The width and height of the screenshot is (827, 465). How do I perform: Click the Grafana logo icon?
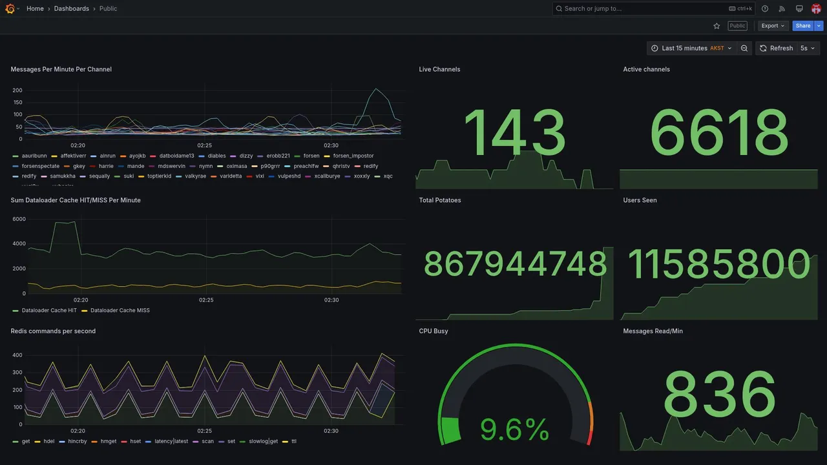(10, 8)
